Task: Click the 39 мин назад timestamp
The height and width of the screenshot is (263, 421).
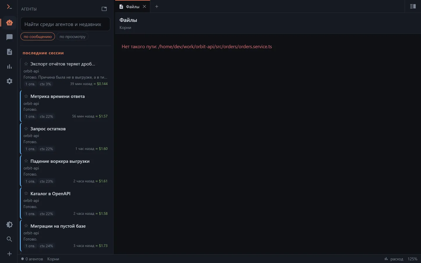Action: click(x=81, y=84)
